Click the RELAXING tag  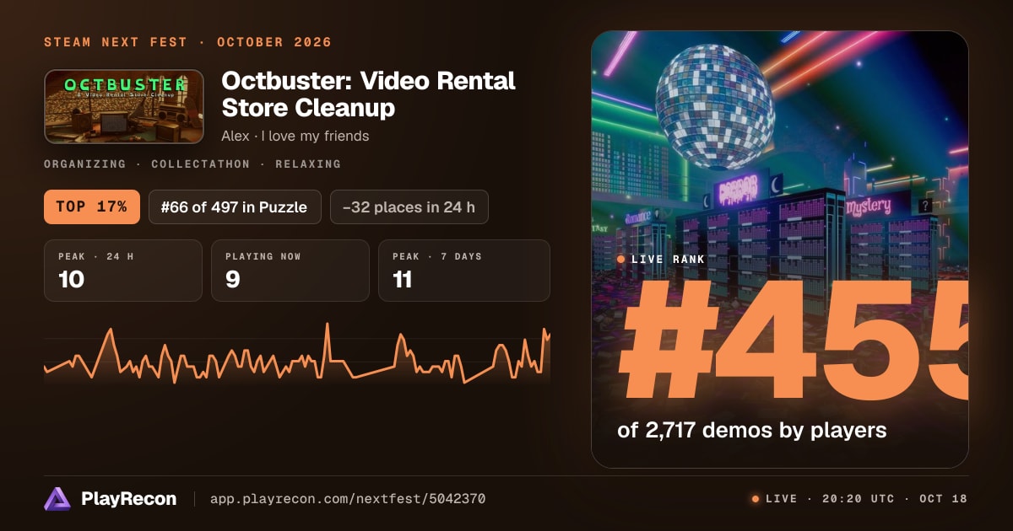(x=308, y=164)
